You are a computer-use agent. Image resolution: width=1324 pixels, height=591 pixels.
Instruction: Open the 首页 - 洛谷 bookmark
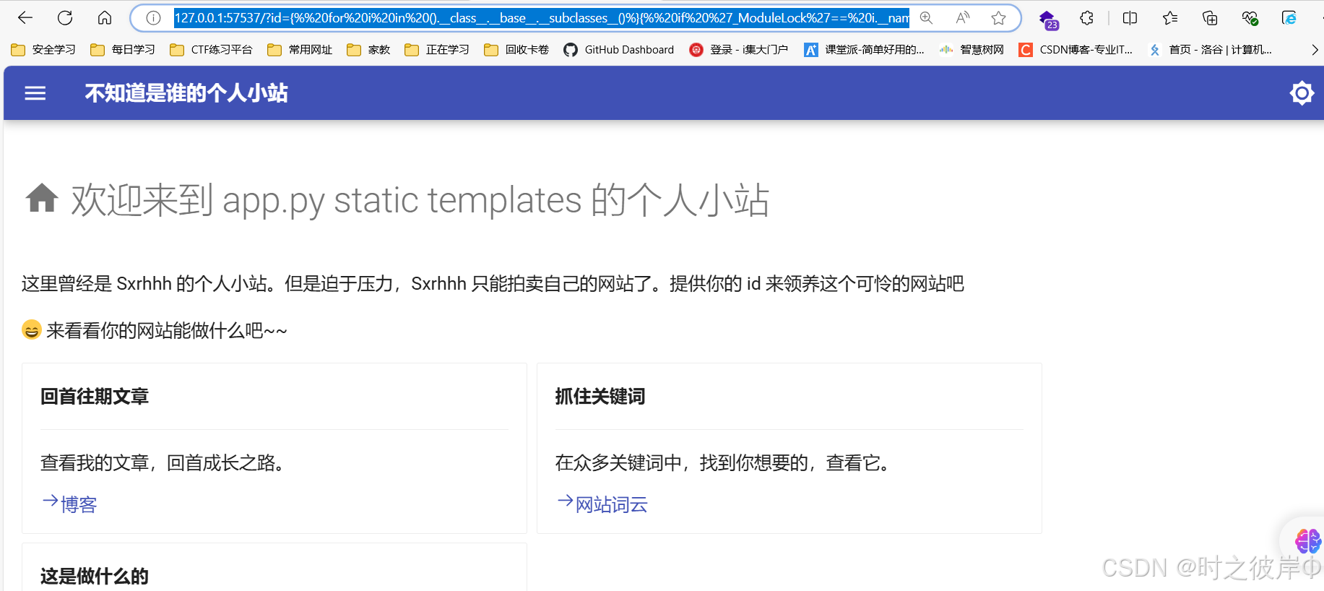(x=1210, y=49)
